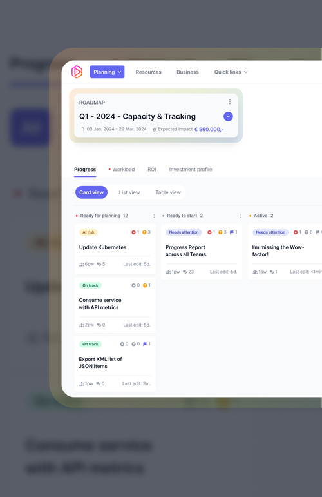Click the 2pw team icon on Consume service card

click(x=82, y=325)
